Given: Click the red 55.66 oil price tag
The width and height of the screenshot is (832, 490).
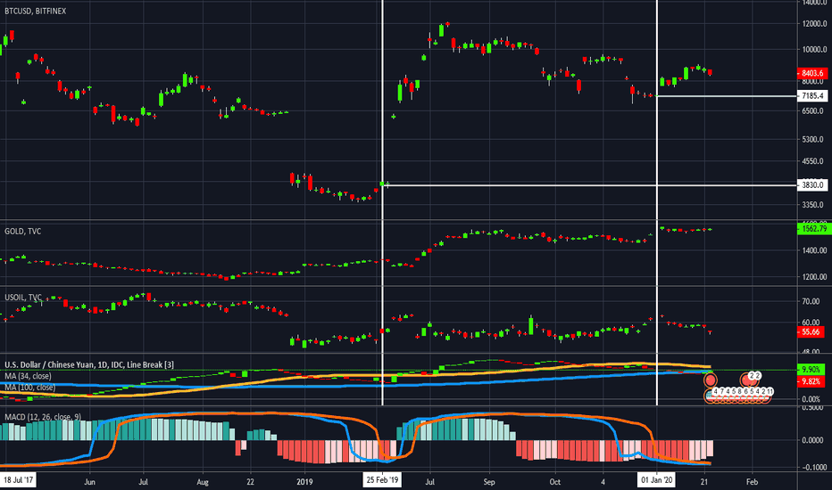Looking at the screenshot, I should pos(811,332).
